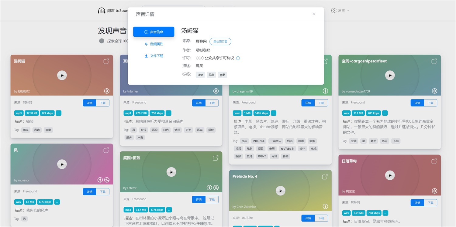Expand more attributes after 705 kbps

coord(385,113)
